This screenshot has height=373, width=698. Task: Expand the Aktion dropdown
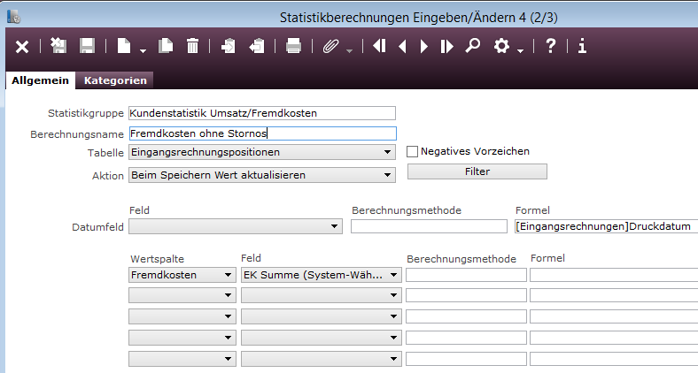(261, 175)
